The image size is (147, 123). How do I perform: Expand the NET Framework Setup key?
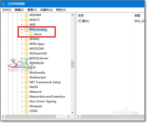click(22, 82)
